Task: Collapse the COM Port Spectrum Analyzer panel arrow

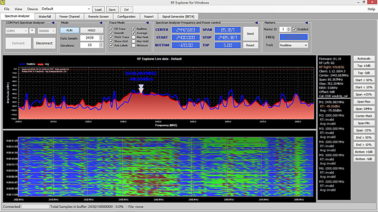Action: [53, 23]
